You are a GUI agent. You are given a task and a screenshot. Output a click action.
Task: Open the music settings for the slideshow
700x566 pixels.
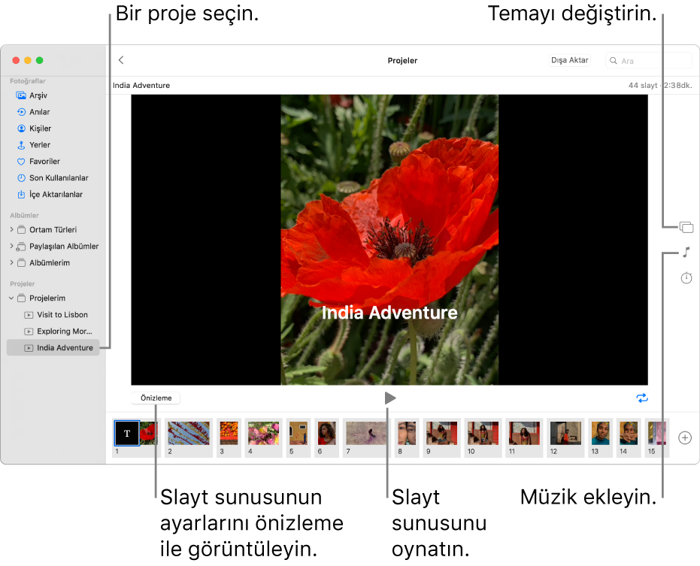pyautogui.click(x=685, y=252)
